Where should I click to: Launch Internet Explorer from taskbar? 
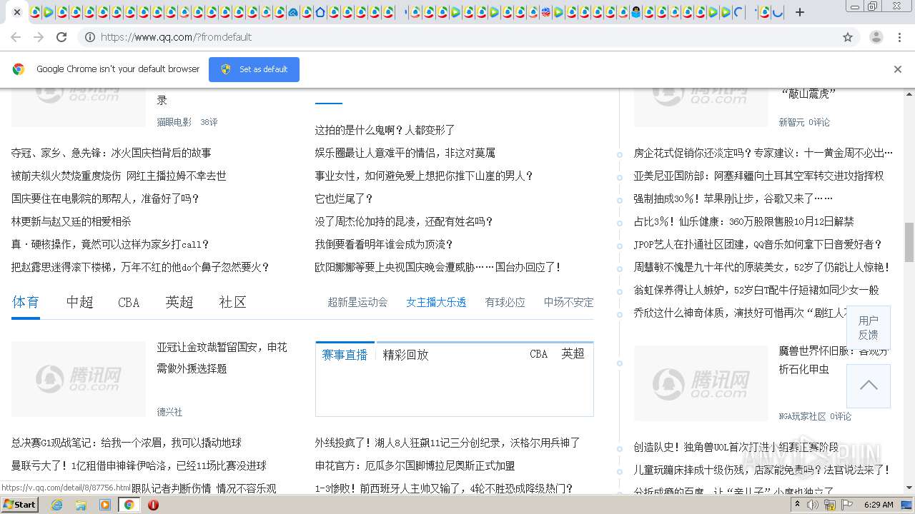pyautogui.click(x=56, y=505)
